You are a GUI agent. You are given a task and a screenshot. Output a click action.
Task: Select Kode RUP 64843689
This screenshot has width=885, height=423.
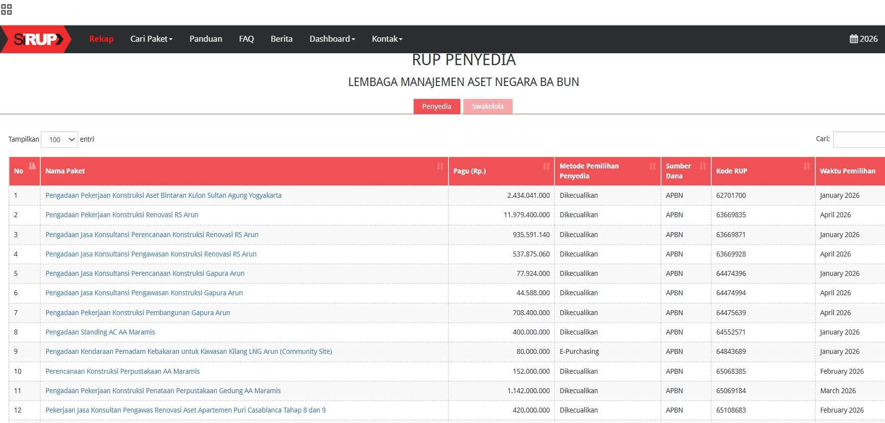[731, 351]
